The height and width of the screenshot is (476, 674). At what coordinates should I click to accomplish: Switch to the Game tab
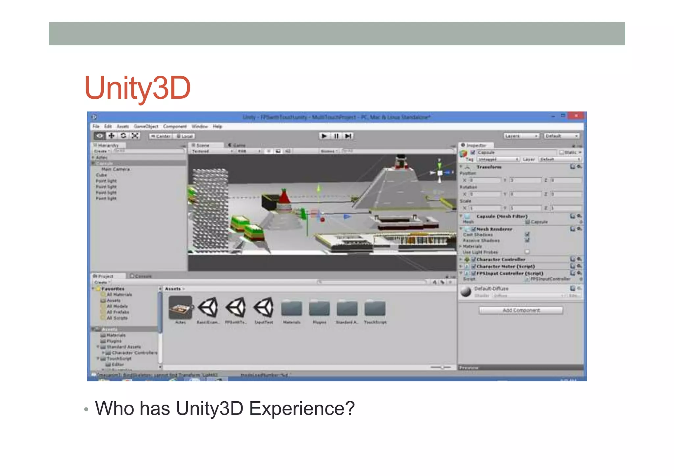237,145
